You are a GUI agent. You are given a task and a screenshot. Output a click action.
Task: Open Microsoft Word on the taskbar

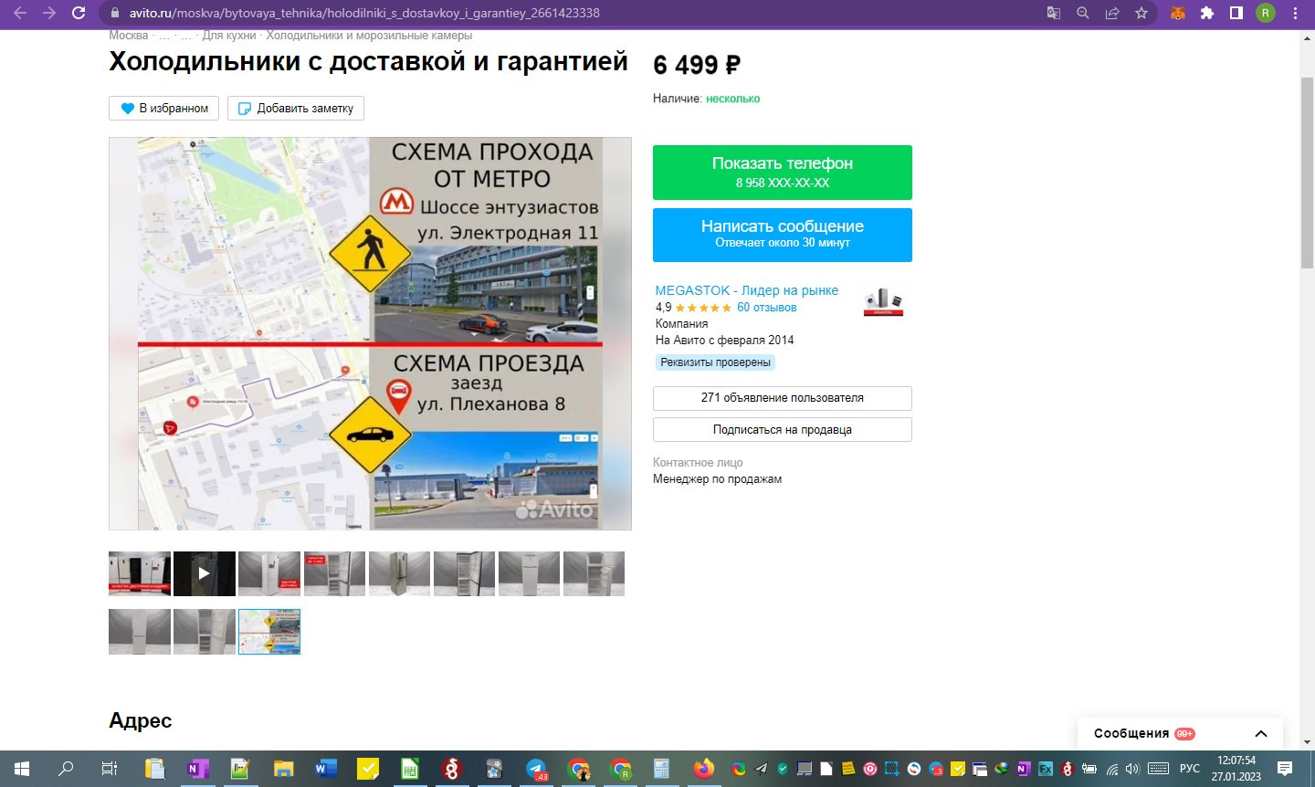coord(325,769)
